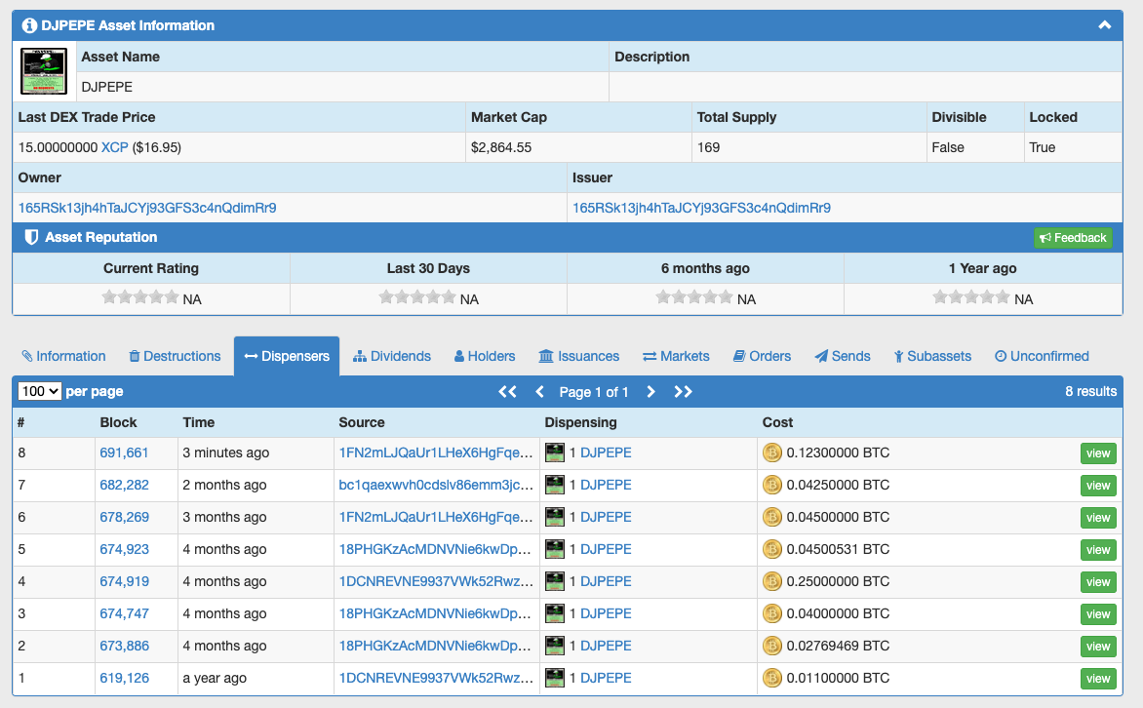The width and height of the screenshot is (1143, 708).
Task: Click the shield icon next to Asset Reputation
Action: click(31, 237)
